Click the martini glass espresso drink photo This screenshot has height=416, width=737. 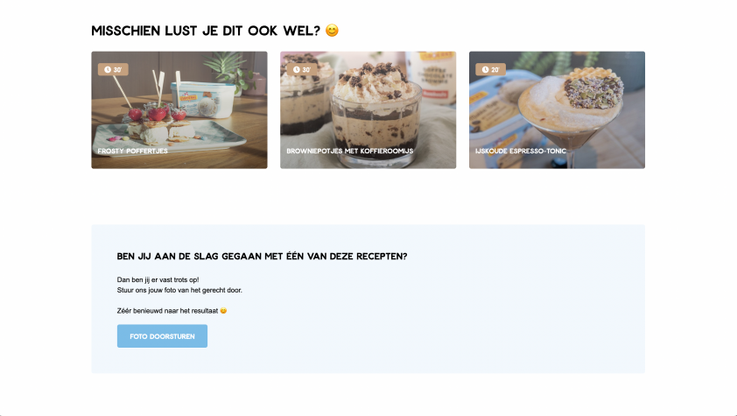click(557, 110)
